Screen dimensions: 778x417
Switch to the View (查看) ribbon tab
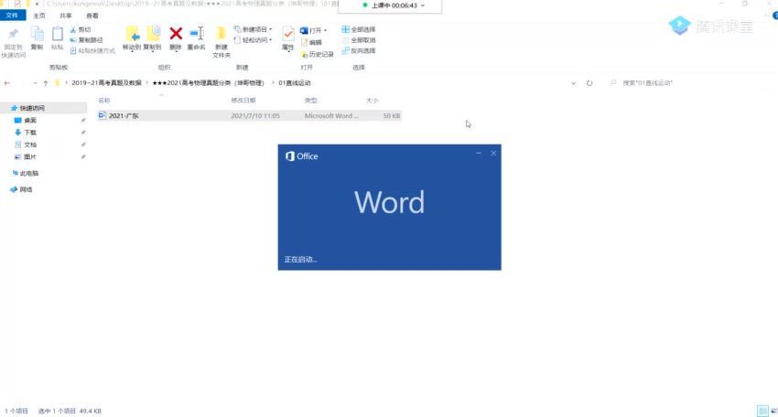pos(92,16)
